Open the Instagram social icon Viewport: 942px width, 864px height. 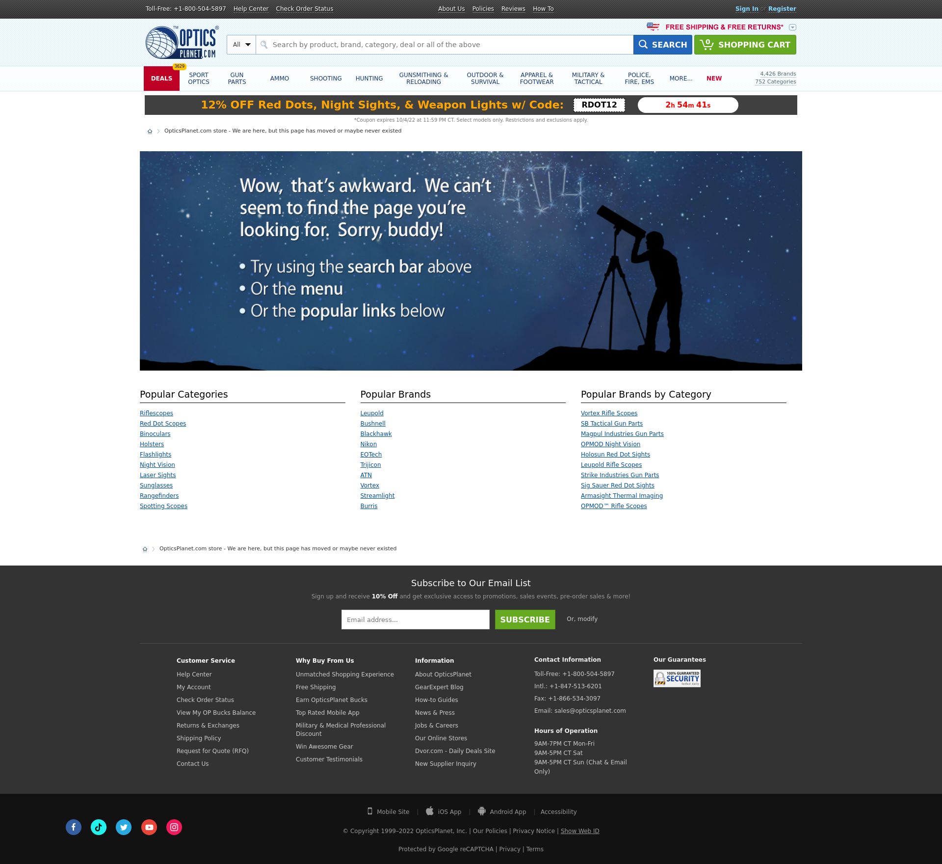(x=174, y=827)
